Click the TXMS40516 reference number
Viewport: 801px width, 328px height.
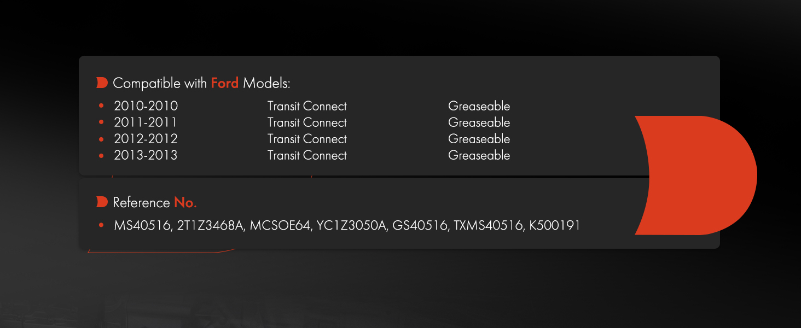coord(489,225)
